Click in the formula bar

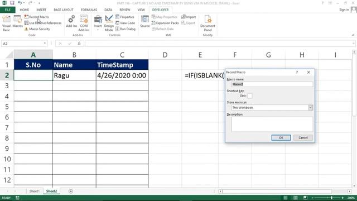pos(219,44)
